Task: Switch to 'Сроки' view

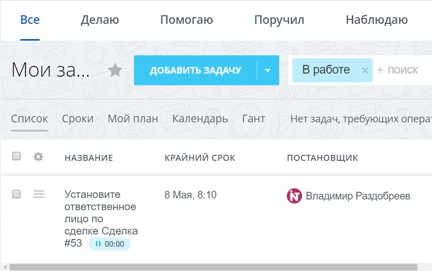Action: [x=78, y=119]
